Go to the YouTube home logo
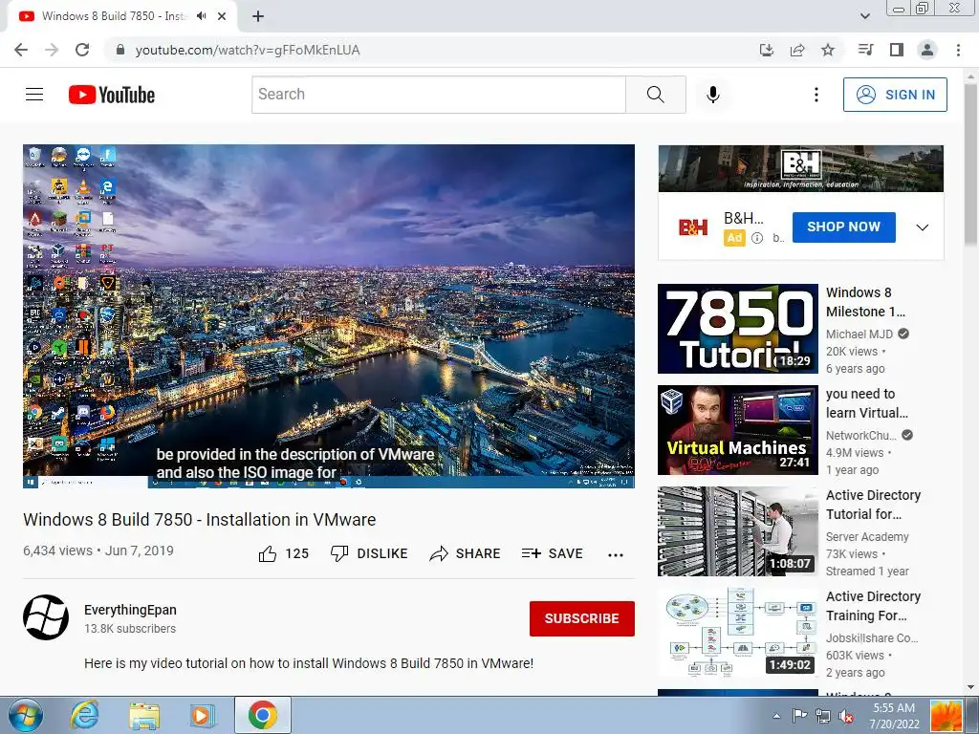This screenshot has height=734, width=979. (x=112, y=95)
